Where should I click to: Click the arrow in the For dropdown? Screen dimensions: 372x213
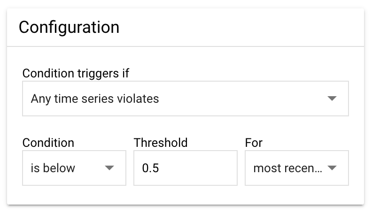[x=332, y=167]
